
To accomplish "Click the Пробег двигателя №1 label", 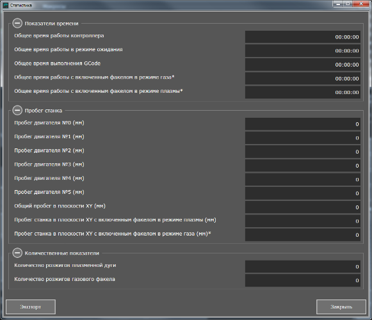I will point(49,136).
